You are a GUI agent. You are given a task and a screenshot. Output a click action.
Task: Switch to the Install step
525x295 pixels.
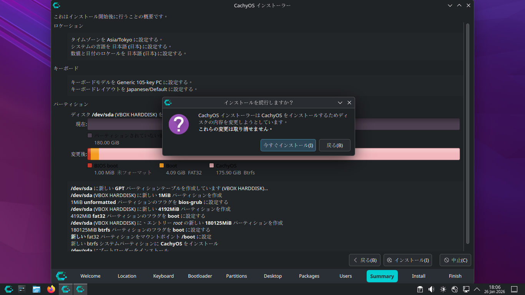point(419,276)
